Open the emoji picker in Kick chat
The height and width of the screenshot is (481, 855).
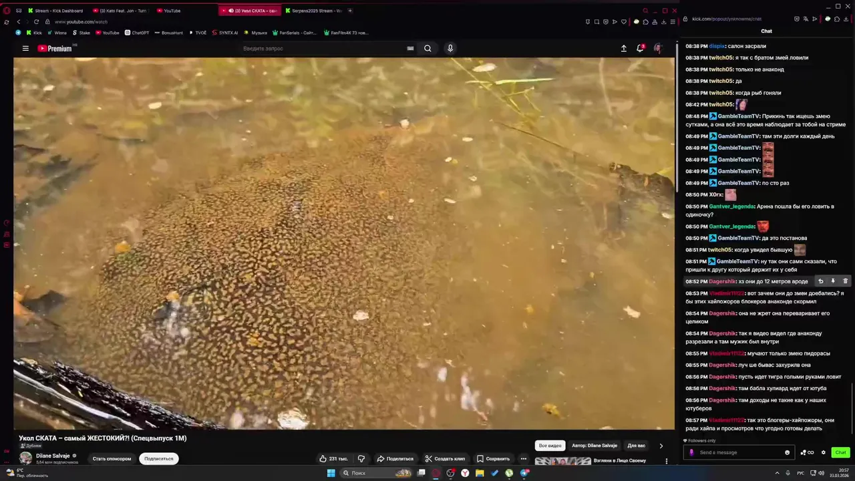[787, 452]
